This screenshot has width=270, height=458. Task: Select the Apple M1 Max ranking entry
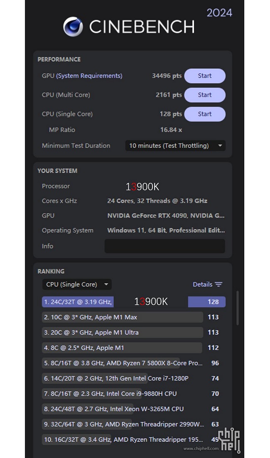coord(123,317)
